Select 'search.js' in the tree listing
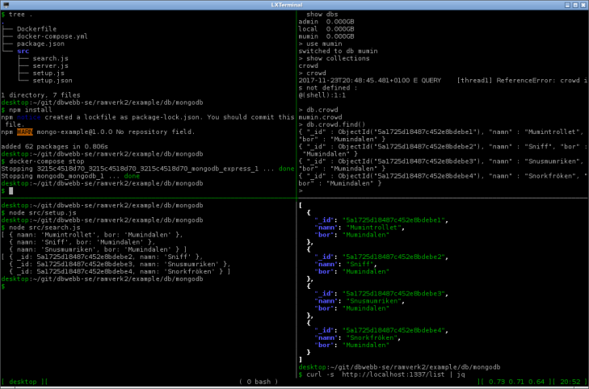589x389 pixels. (x=50, y=58)
